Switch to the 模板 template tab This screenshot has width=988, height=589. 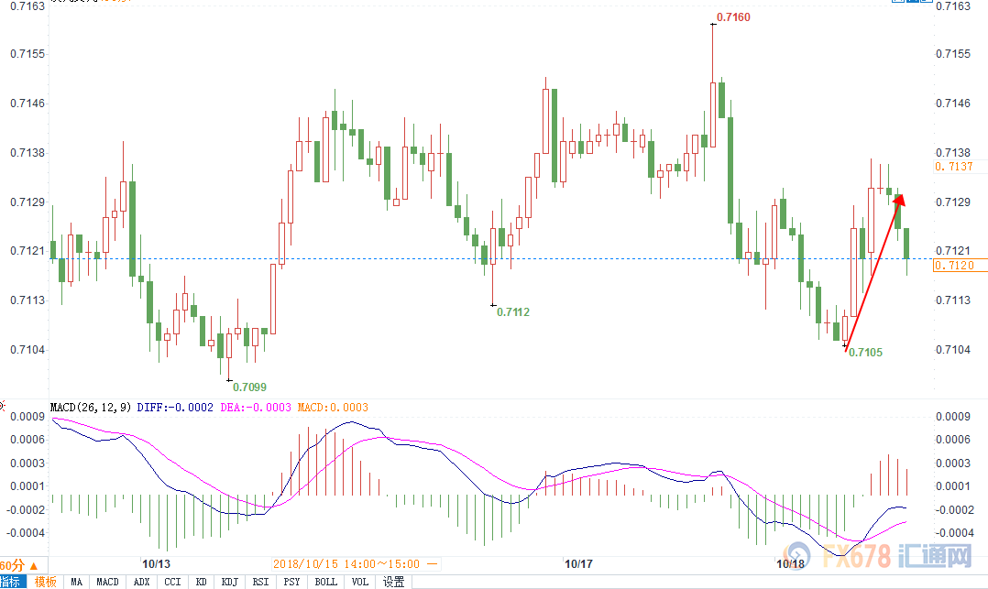tap(46, 582)
